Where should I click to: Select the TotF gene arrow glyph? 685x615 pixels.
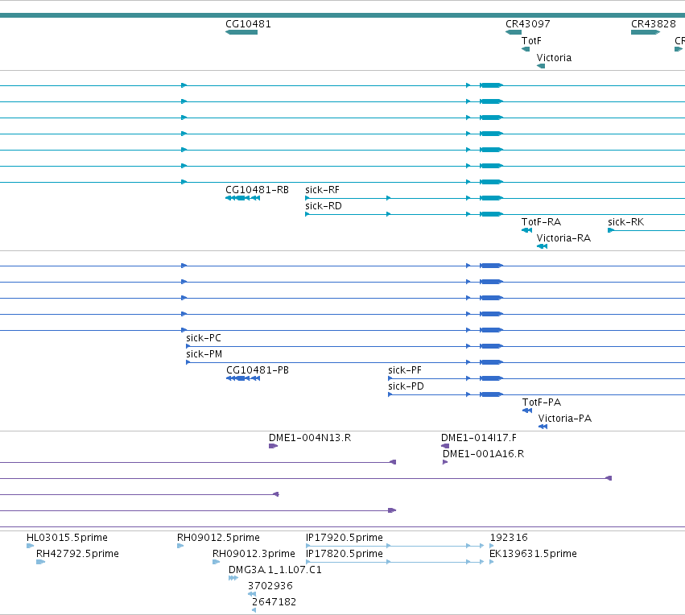pos(526,49)
